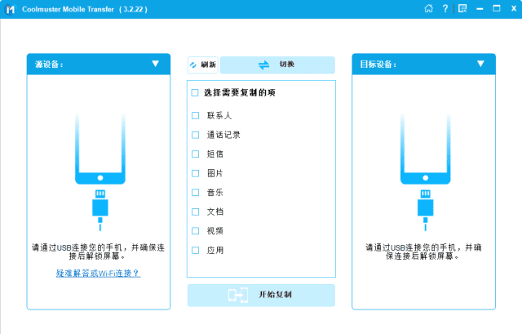
Task: Check the 音乐 music checkbox
Action: point(196,193)
